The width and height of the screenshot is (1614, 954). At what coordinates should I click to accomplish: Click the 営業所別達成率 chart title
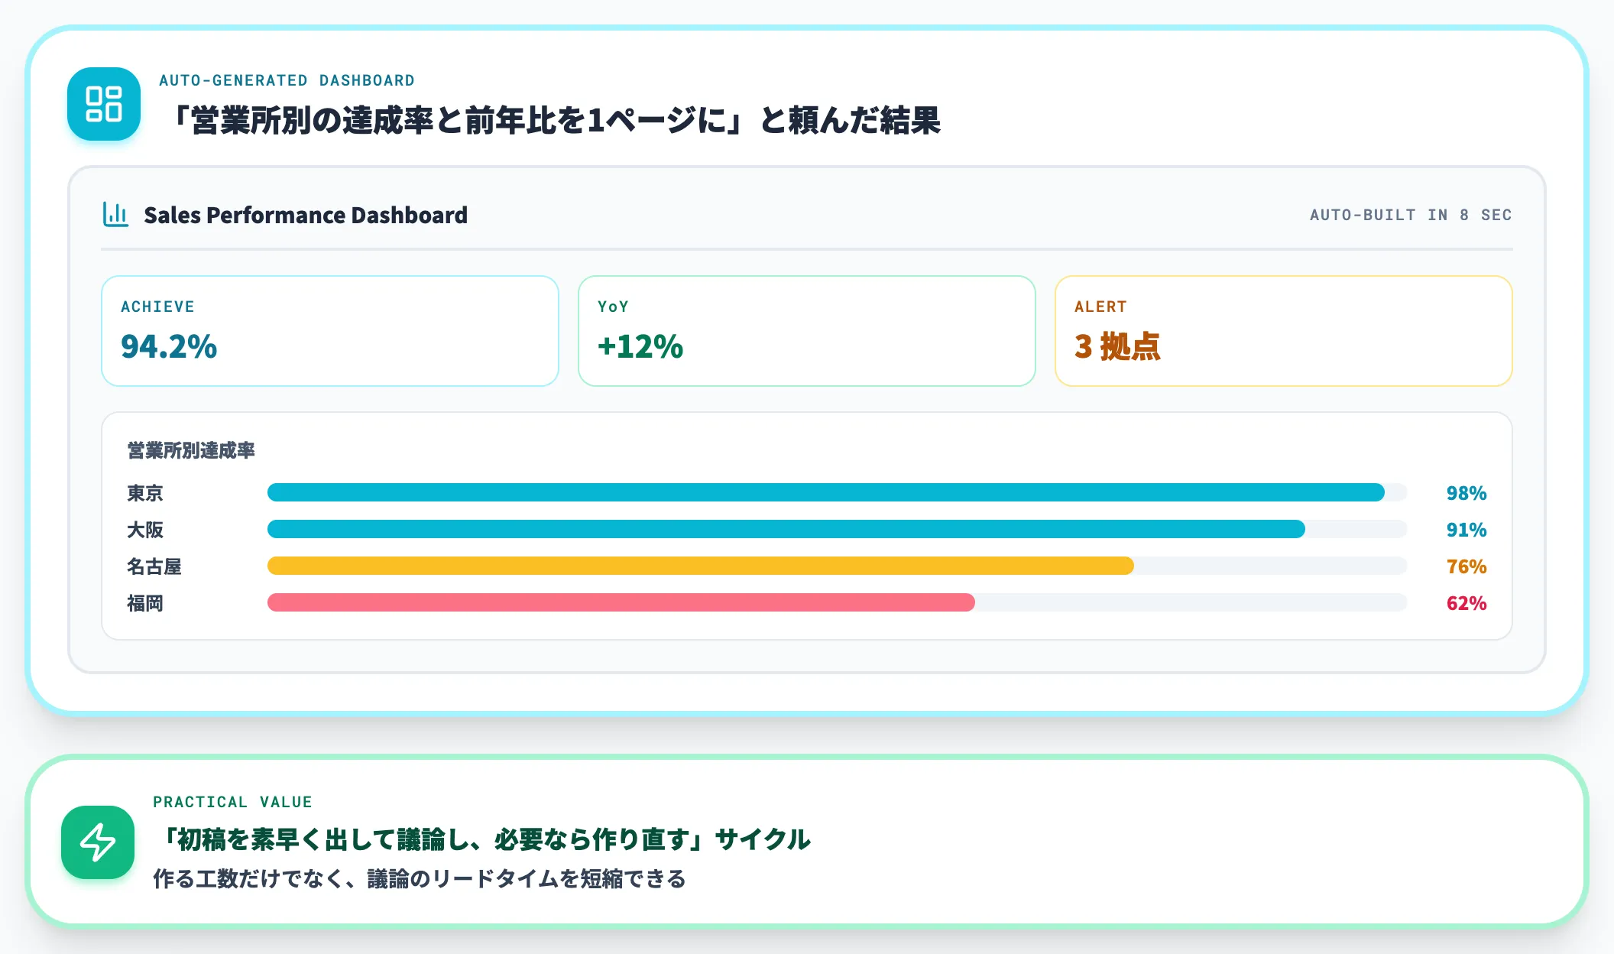coord(191,450)
